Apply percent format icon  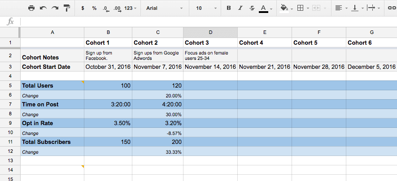tap(95, 8)
